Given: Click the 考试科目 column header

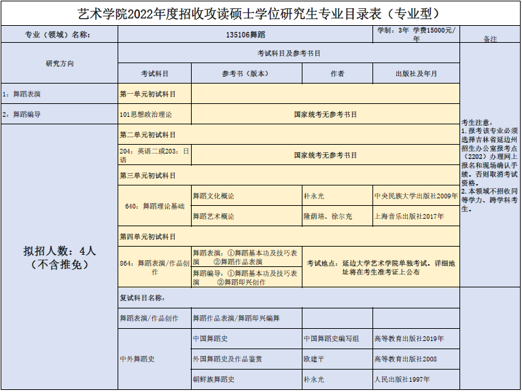Looking at the screenshot, I should [x=154, y=73].
